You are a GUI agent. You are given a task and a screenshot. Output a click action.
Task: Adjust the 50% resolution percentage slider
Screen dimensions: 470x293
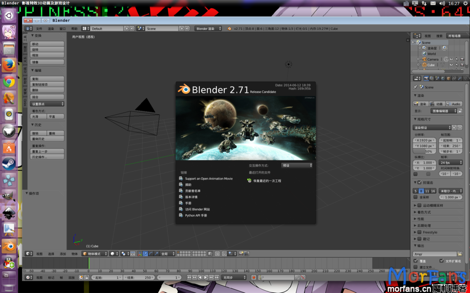click(x=424, y=151)
